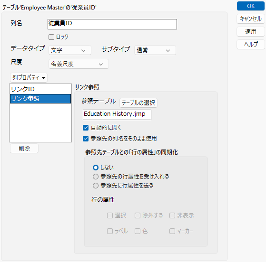Viewport: 266px width, 262px height.
Task: Open the サブタイプ dropdown showing 通常
Action: (155, 50)
